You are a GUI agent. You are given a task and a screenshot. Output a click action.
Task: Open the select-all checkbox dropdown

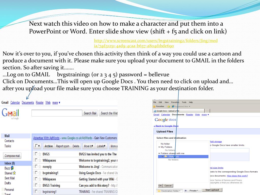tap(38, 146)
